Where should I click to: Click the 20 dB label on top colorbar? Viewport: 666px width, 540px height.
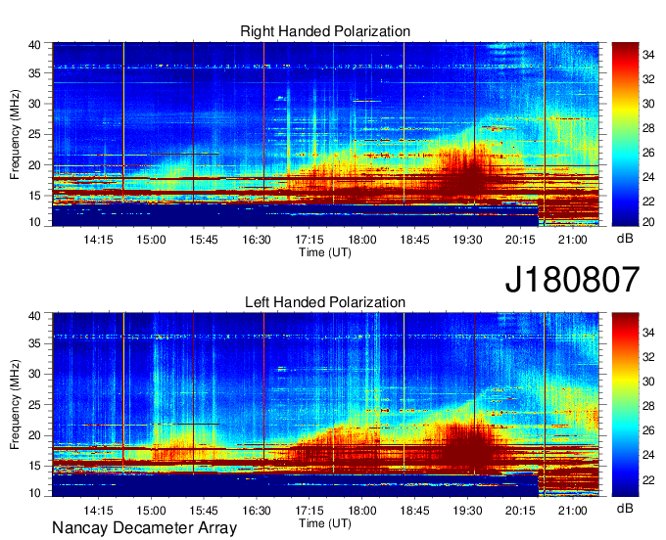coord(648,222)
